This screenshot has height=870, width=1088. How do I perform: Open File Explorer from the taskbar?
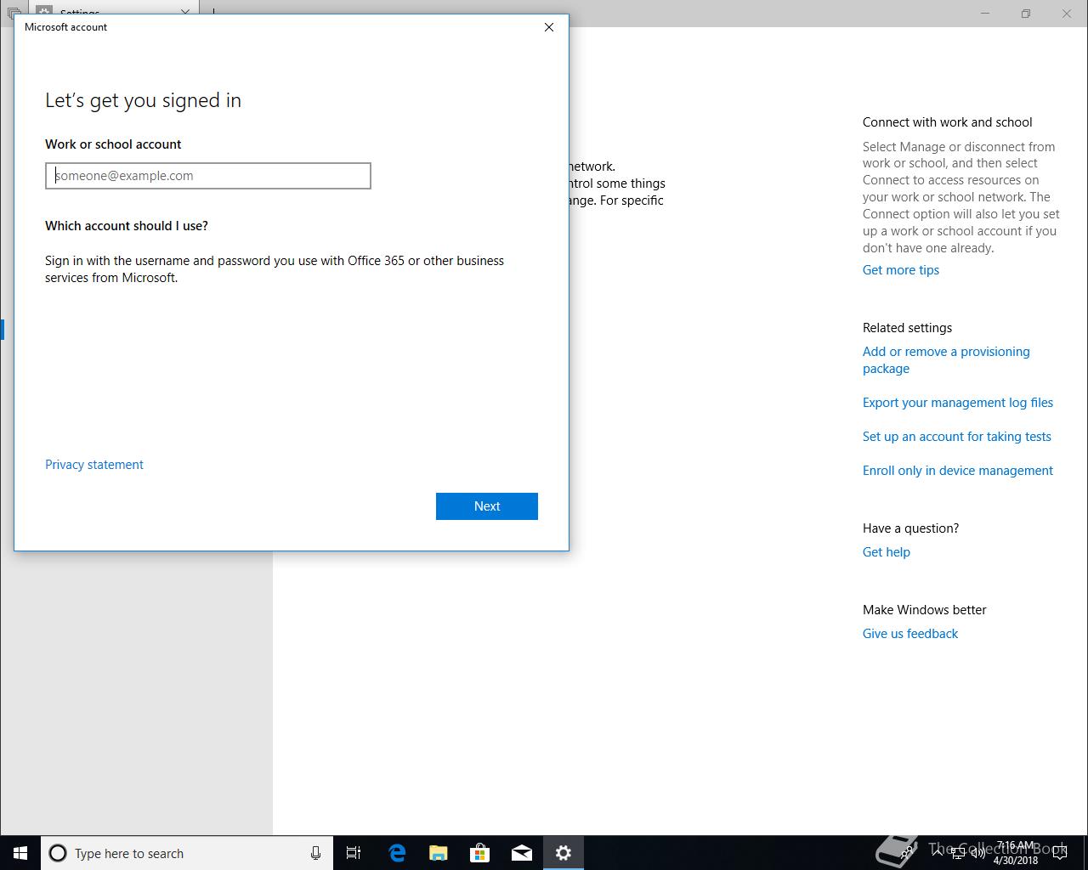coord(439,853)
